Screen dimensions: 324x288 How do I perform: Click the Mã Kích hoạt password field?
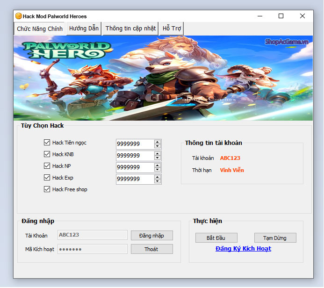[93, 249]
